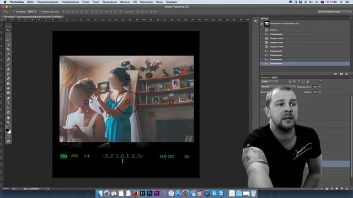353x198 pixels.
Task: Select the Rectangular Marquee tool
Action: 8,35
